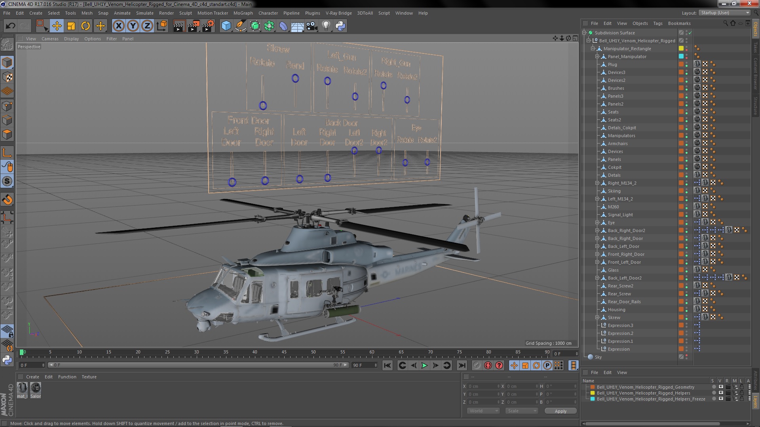Screen dimensions: 760x427
Task: Expand the Back_Right_Door2 object
Action: coord(597,231)
